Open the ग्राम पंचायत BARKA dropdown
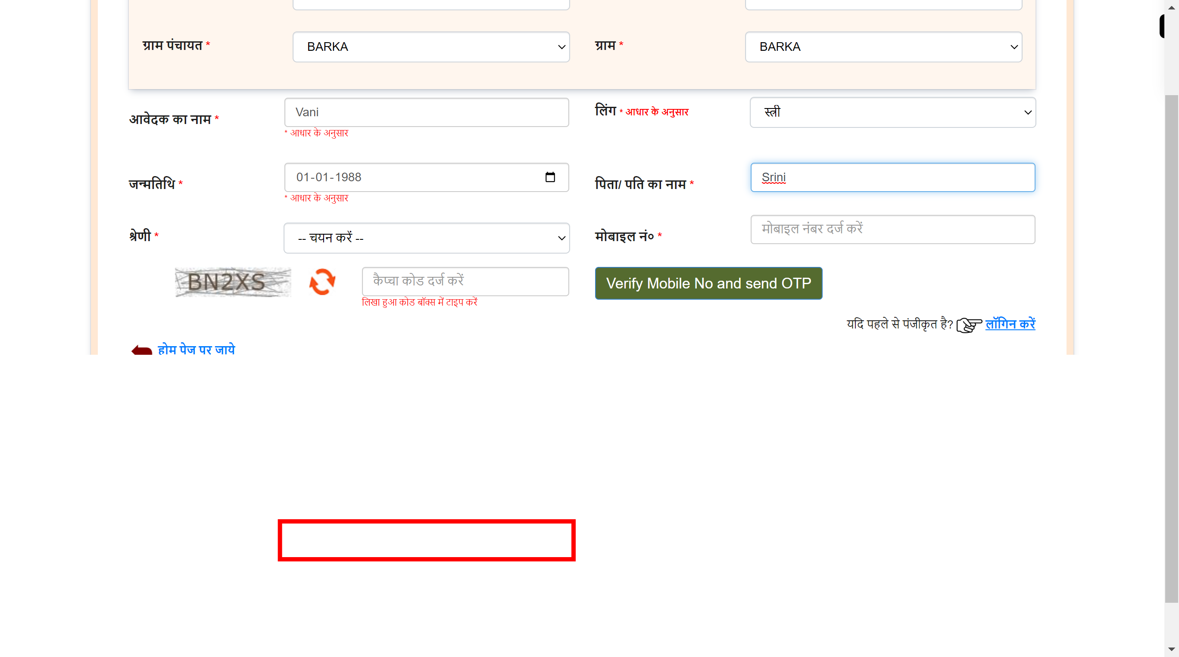Screen dimensions: 1179x657 431,46
